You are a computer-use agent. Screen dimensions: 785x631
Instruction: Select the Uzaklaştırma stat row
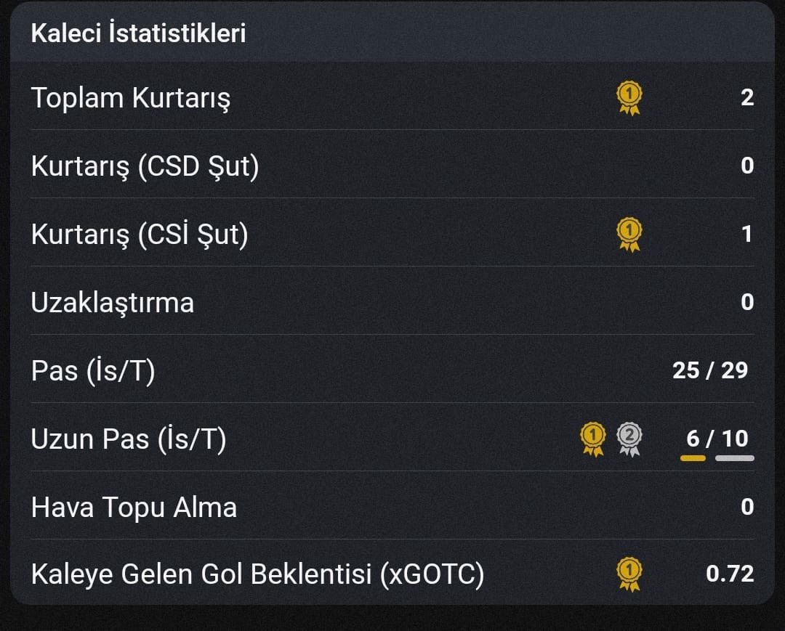click(392, 303)
